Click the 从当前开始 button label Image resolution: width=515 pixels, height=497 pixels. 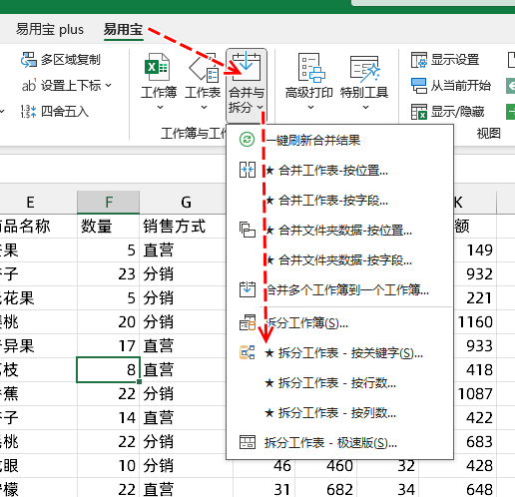[461, 86]
